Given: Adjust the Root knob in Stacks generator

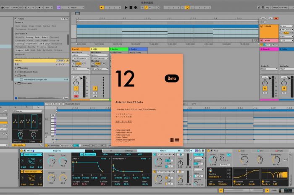Looking at the screenshot, I should click(x=20, y=135).
